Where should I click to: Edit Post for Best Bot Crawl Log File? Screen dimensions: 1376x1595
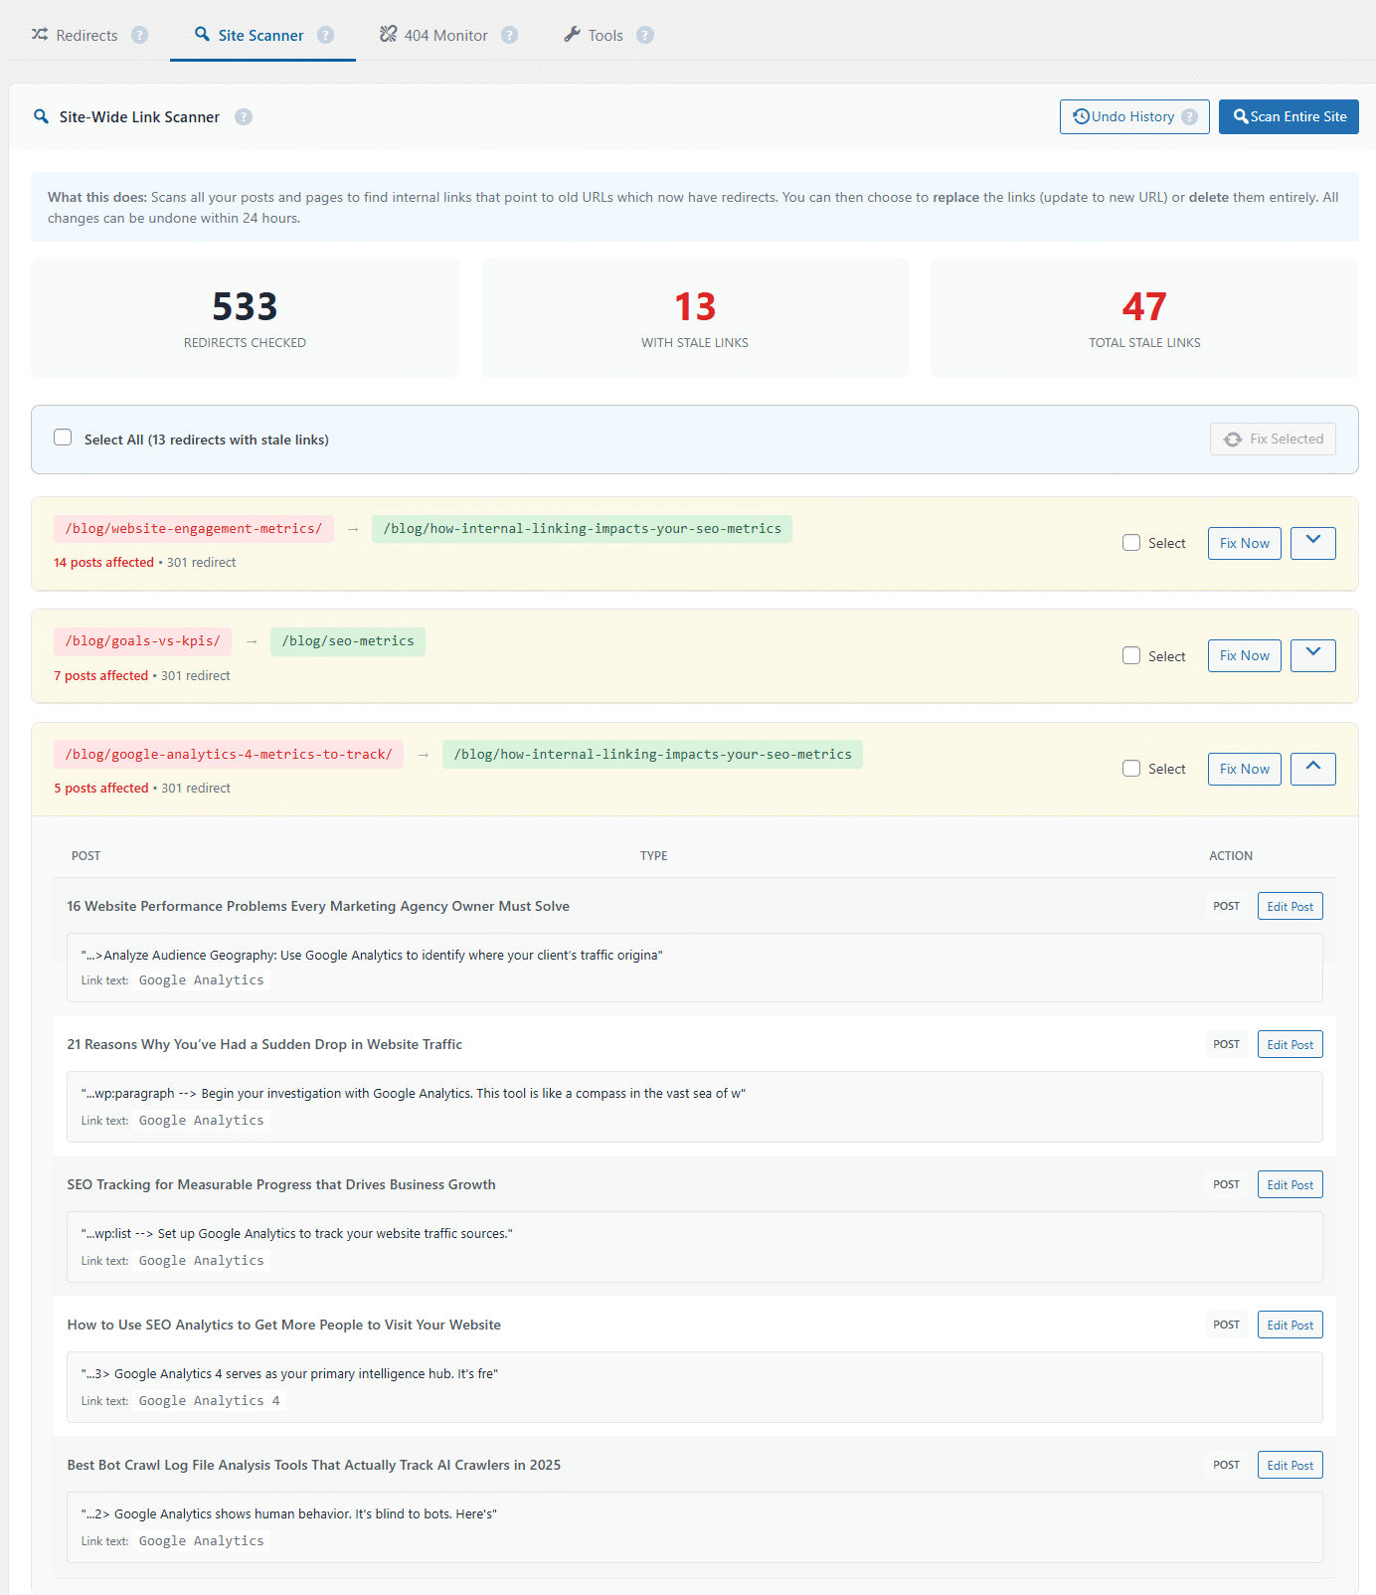tap(1290, 1465)
